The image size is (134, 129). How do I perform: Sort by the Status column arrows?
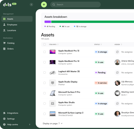101,44
